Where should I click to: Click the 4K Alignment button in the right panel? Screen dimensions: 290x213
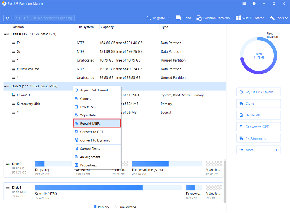(x=258, y=138)
